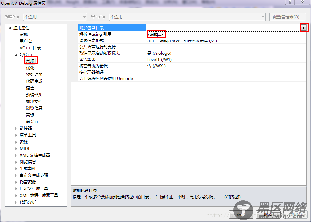The height and width of the screenshot is (222, 311).
Task: Expand the MIDL node
Action: coord(16,149)
